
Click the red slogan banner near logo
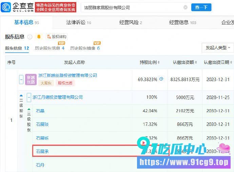click(x=56, y=7)
